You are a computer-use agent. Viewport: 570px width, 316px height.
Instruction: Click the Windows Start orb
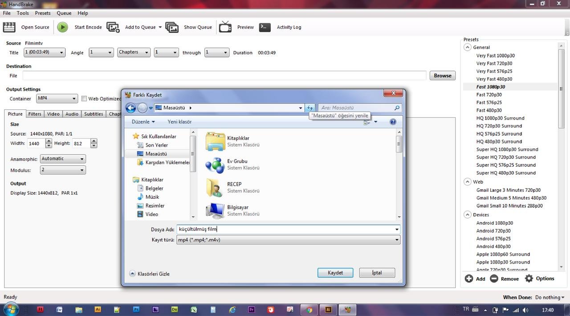[x=11, y=309]
